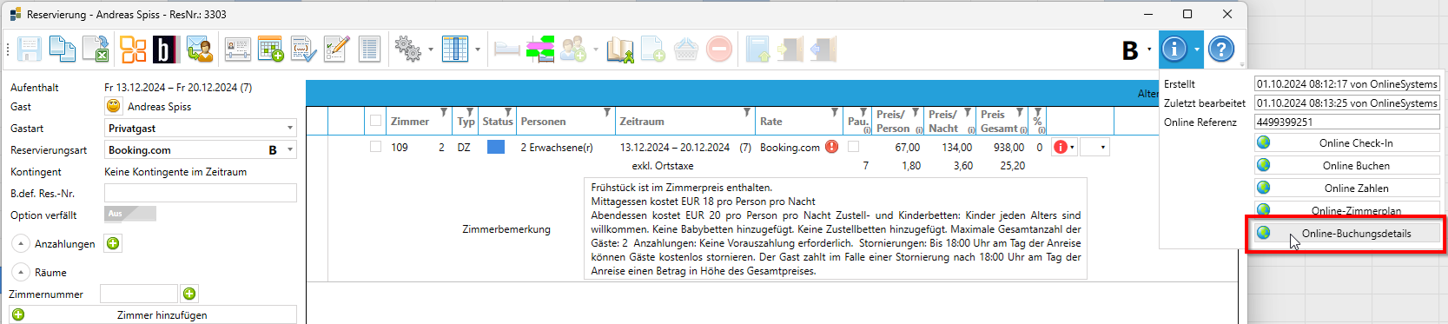Image resolution: width=1448 pixels, height=324 pixels.
Task: Open dropdown arrow beside the info icon
Action: [x=1197, y=50]
